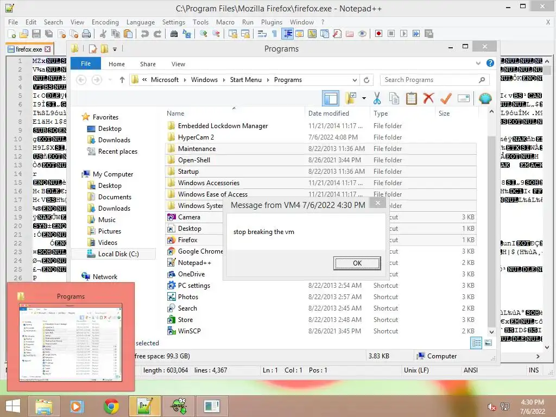The height and width of the screenshot is (417, 556).
Task: Open the address bar history dropdown
Action: pyautogui.click(x=355, y=80)
